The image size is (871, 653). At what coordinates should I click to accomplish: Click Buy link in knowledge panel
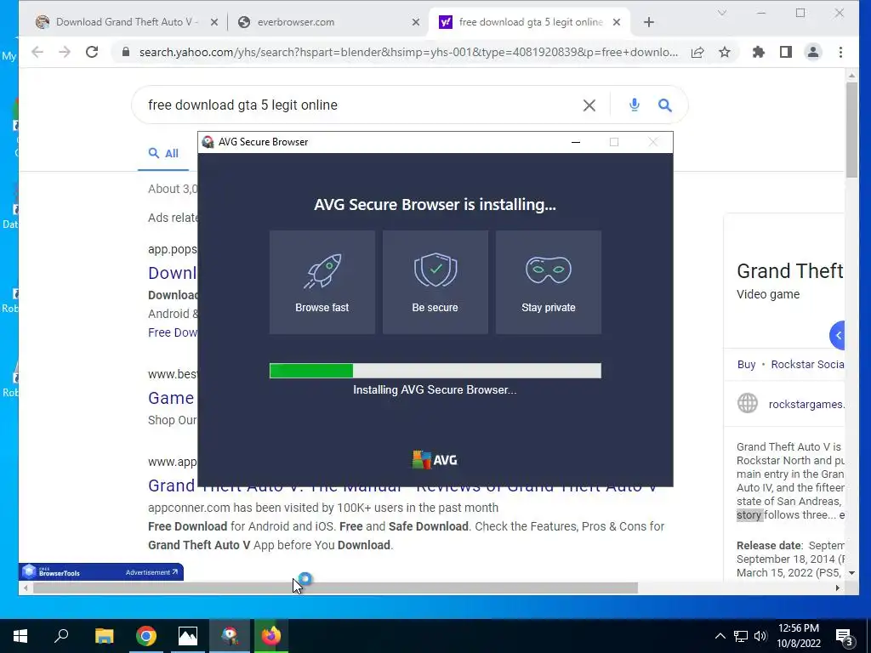[x=746, y=365]
